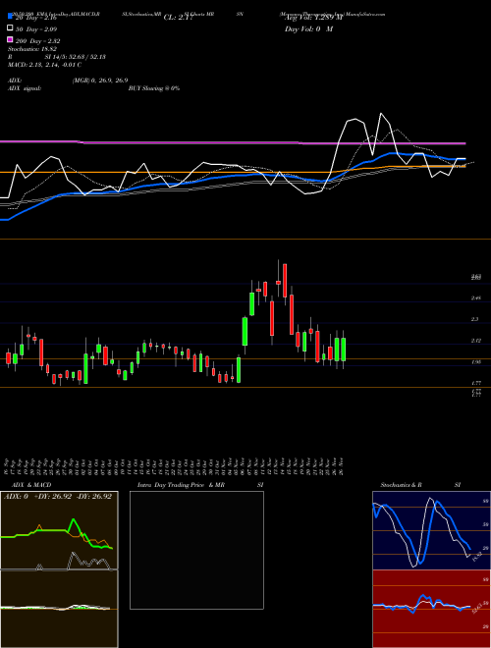Click the 'Stochastics & R' panel title
491x648 pixels.
pos(401,485)
